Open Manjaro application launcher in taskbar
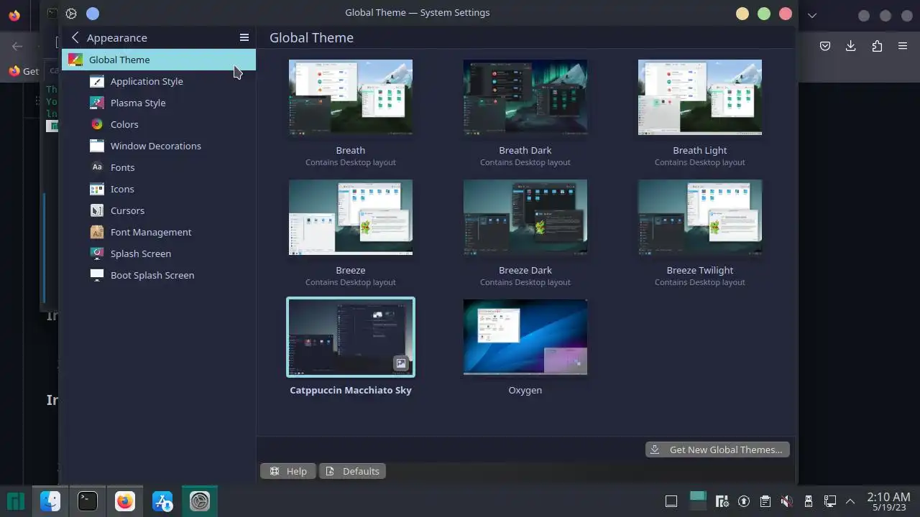 [16, 501]
